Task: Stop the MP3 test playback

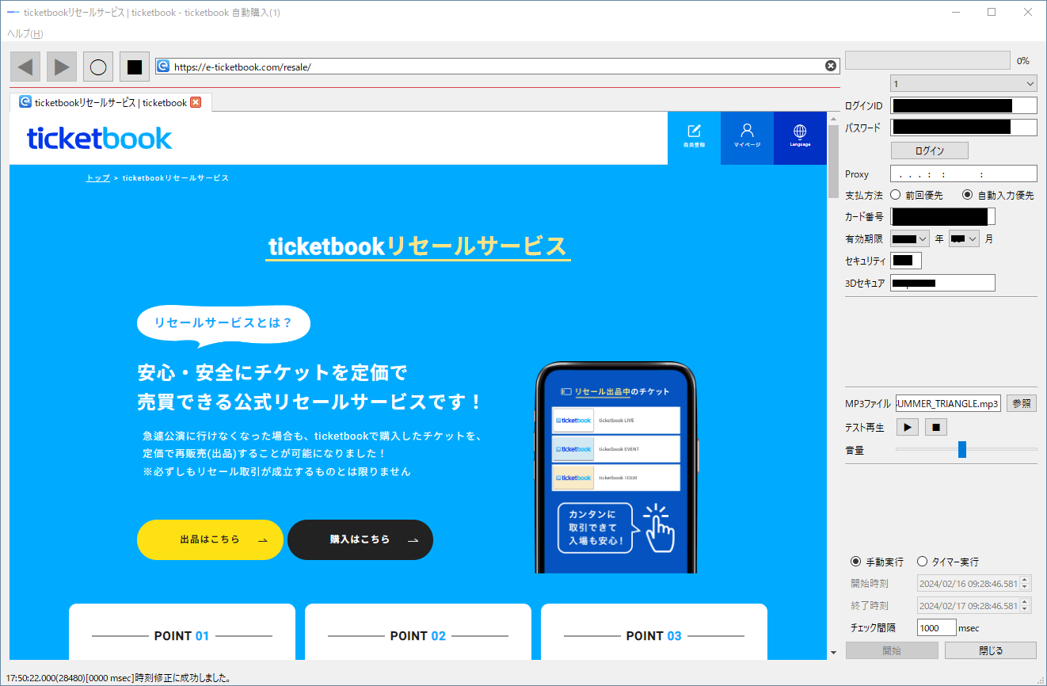Action: (x=935, y=427)
